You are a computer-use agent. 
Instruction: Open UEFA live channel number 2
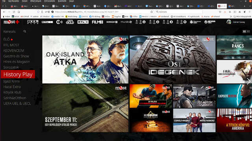point(154,22)
